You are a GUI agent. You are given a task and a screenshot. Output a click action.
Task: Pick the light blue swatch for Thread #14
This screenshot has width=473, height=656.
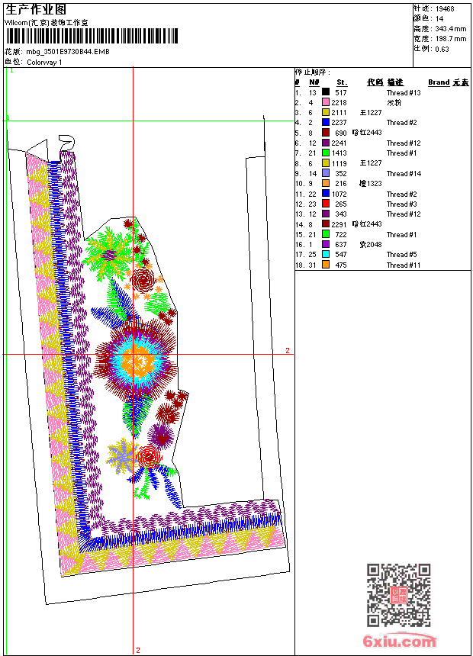(325, 173)
